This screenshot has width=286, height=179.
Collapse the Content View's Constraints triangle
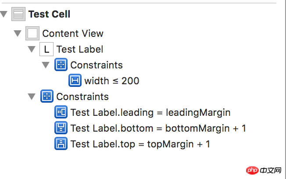point(32,97)
